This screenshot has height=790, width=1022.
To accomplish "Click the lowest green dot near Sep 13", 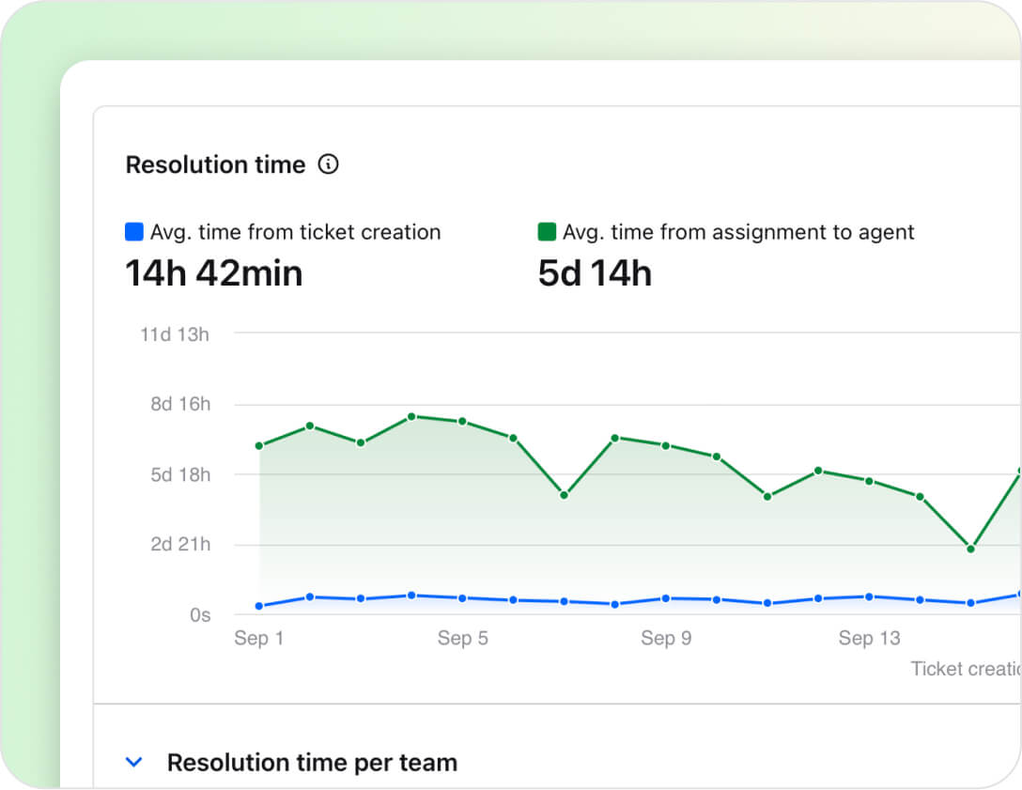I will pos(969,550).
